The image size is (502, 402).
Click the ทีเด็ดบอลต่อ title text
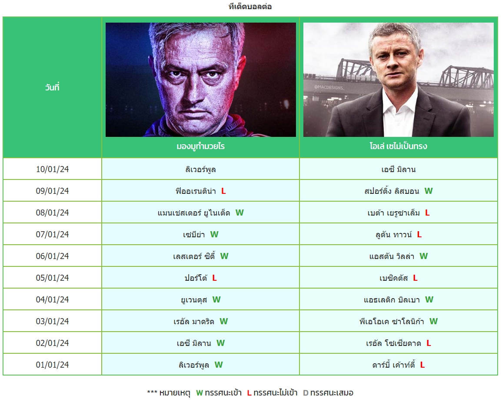click(x=250, y=7)
